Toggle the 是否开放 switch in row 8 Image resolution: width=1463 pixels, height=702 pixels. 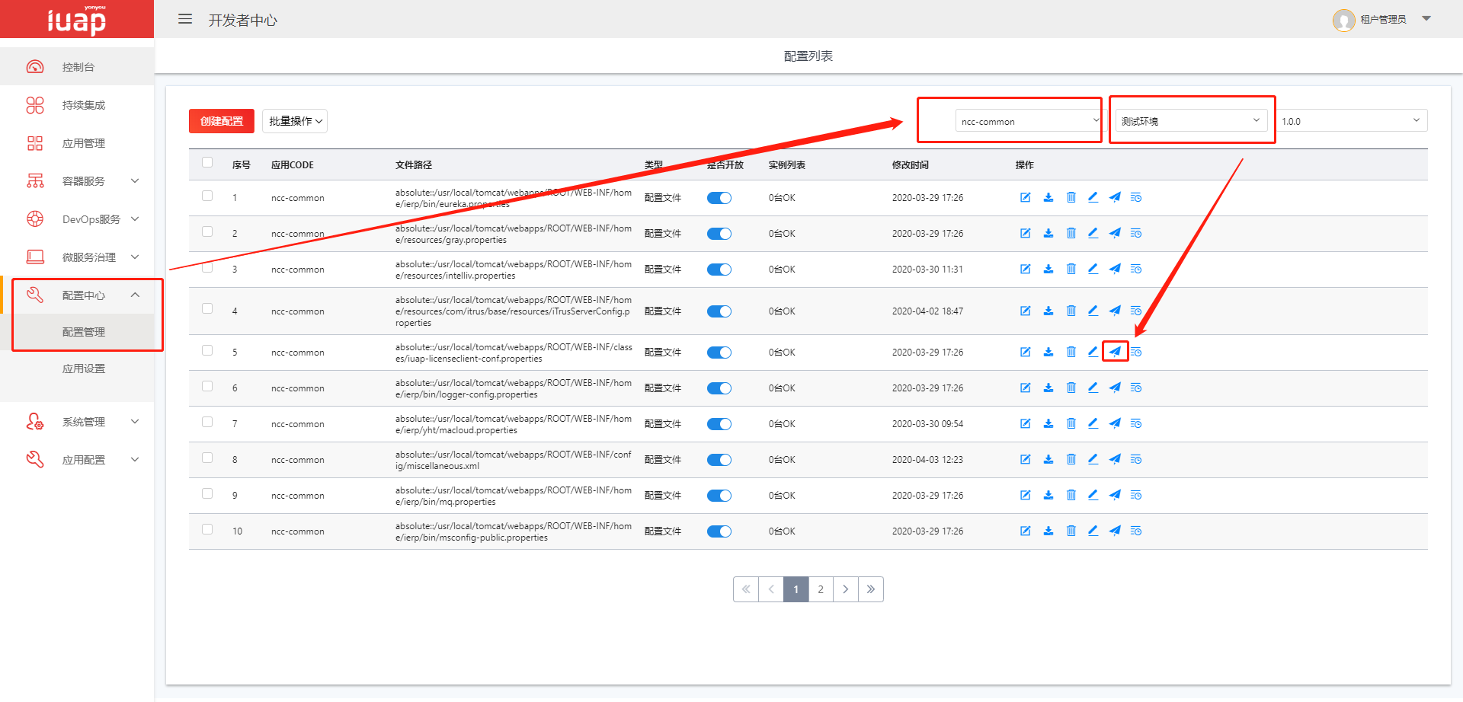click(719, 460)
